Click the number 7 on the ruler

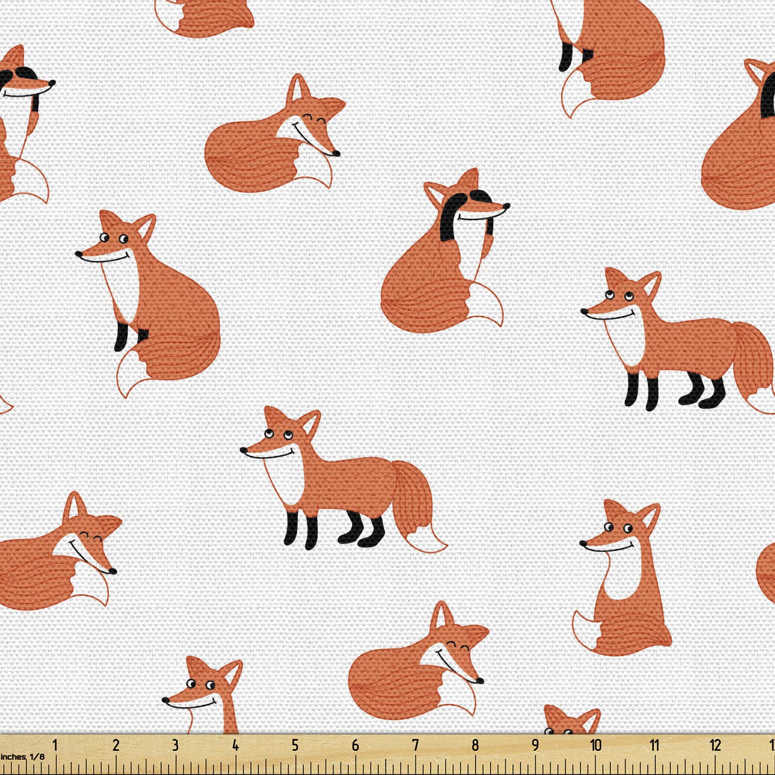(x=415, y=745)
